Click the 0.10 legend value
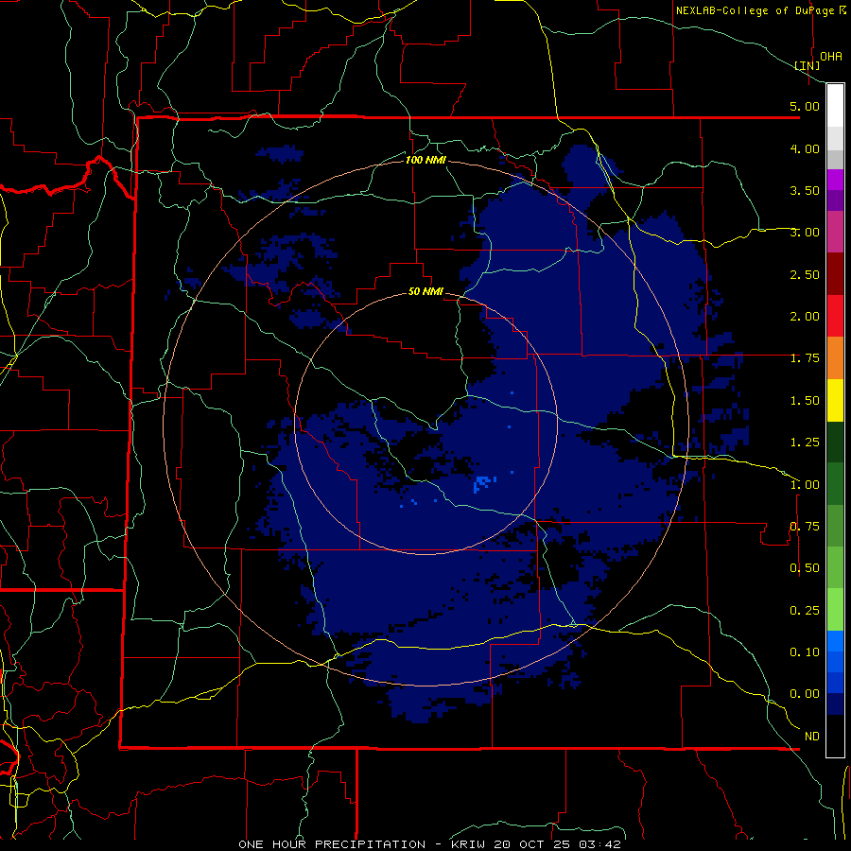 point(805,652)
